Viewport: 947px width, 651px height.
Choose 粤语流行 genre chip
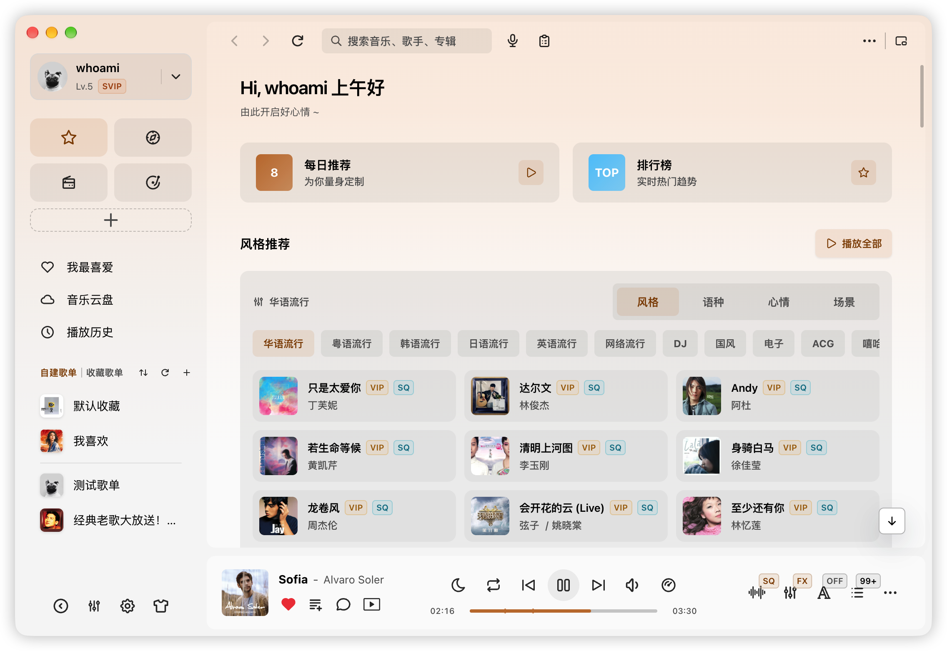(352, 343)
